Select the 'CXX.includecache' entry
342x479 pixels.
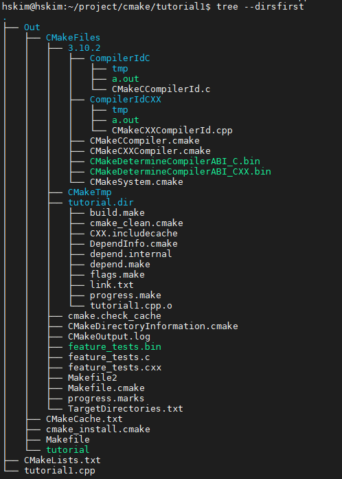tap(134, 234)
